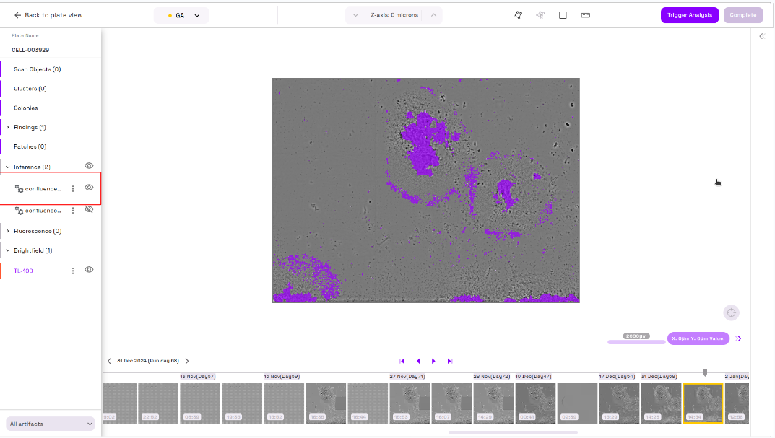Image resolution: width=775 pixels, height=438 pixels.
Task: Open the All artifacts dropdown
Action: (51, 424)
